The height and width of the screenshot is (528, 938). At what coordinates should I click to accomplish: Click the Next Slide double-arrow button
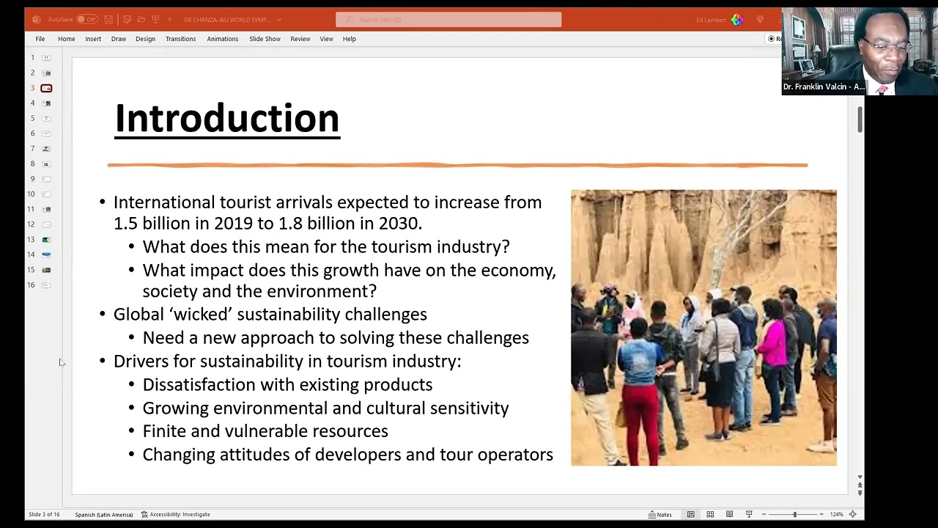click(x=860, y=493)
